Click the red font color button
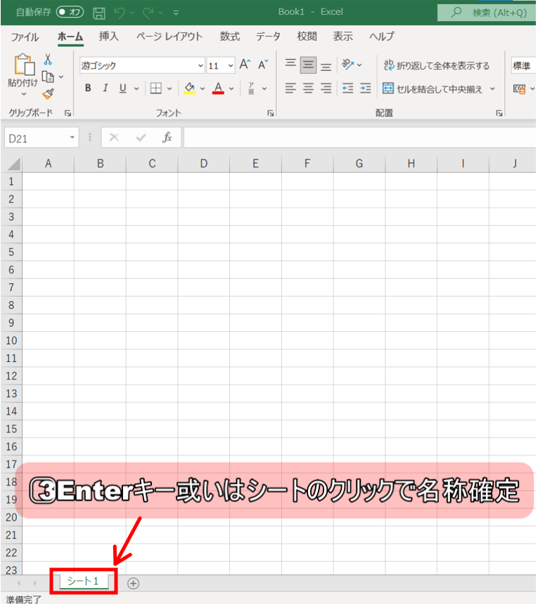This screenshot has width=538, height=604. 218,88
